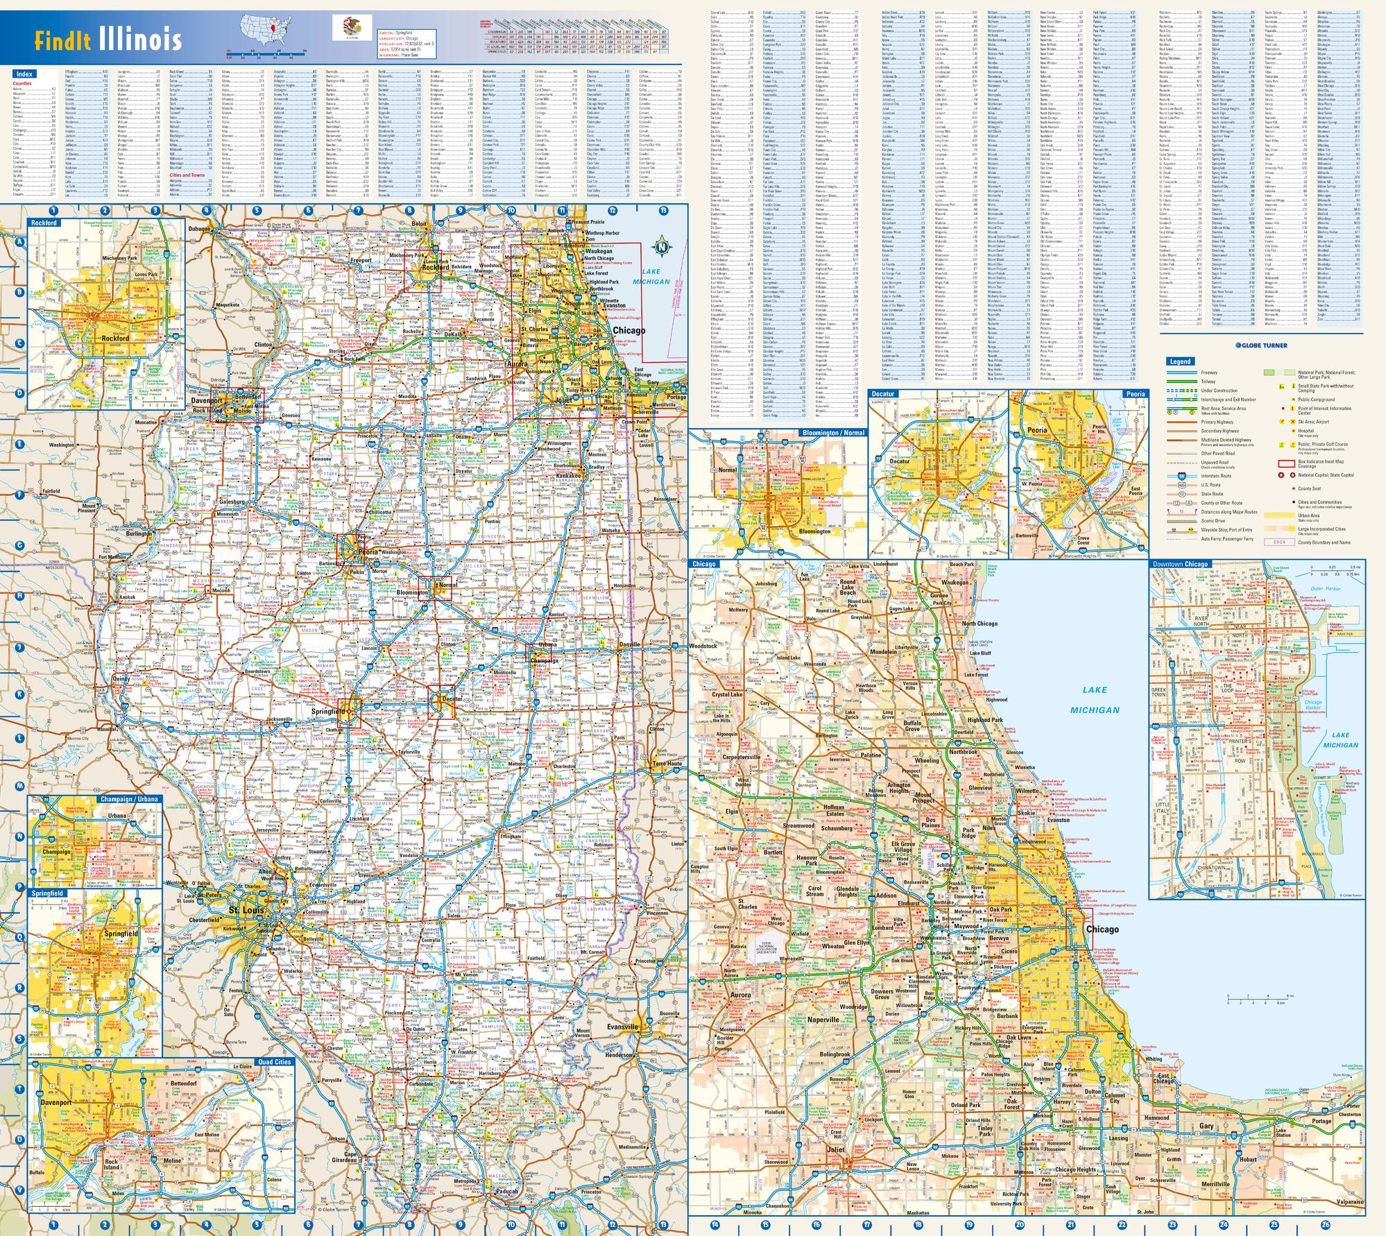Click the Urban Area yellow legend swatch
This screenshot has width=1386, height=1236.
(x=1279, y=515)
